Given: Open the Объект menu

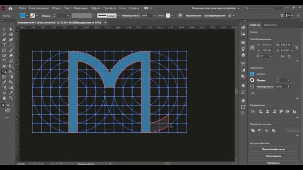Looking at the screenshot, I should (x=56, y=8).
